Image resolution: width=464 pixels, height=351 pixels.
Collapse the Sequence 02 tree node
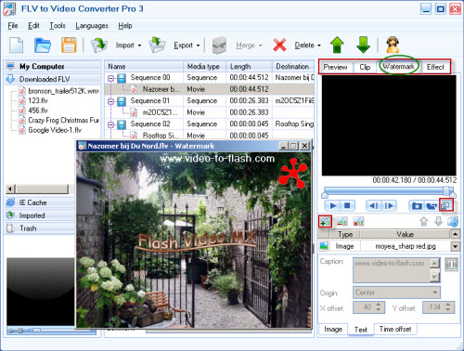[x=110, y=124]
